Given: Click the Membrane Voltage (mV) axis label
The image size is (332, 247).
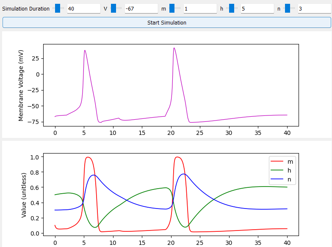Looking at the screenshot, I should pyautogui.click(x=21, y=85).
